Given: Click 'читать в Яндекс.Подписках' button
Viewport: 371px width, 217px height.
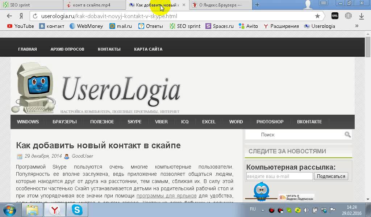Looking at the screenshot, I should point(297,197).
